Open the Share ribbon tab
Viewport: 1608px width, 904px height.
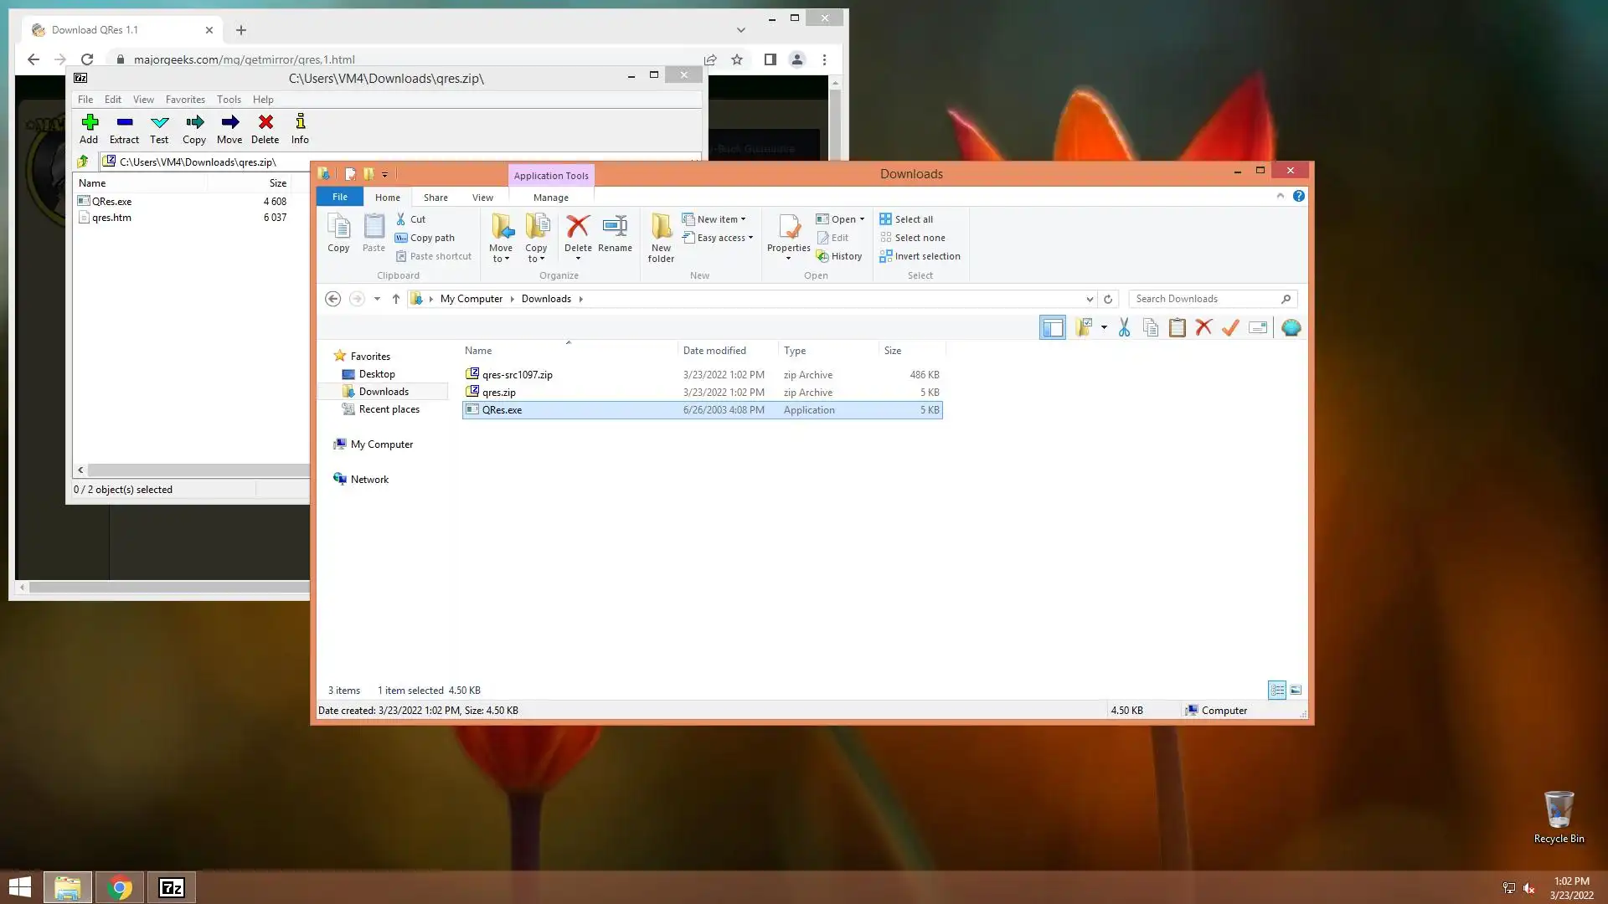435,198
